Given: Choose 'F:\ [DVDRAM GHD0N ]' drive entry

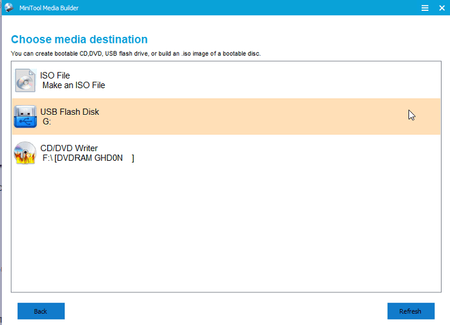Looking at the screenshot, I should click(x=88, y=158).
